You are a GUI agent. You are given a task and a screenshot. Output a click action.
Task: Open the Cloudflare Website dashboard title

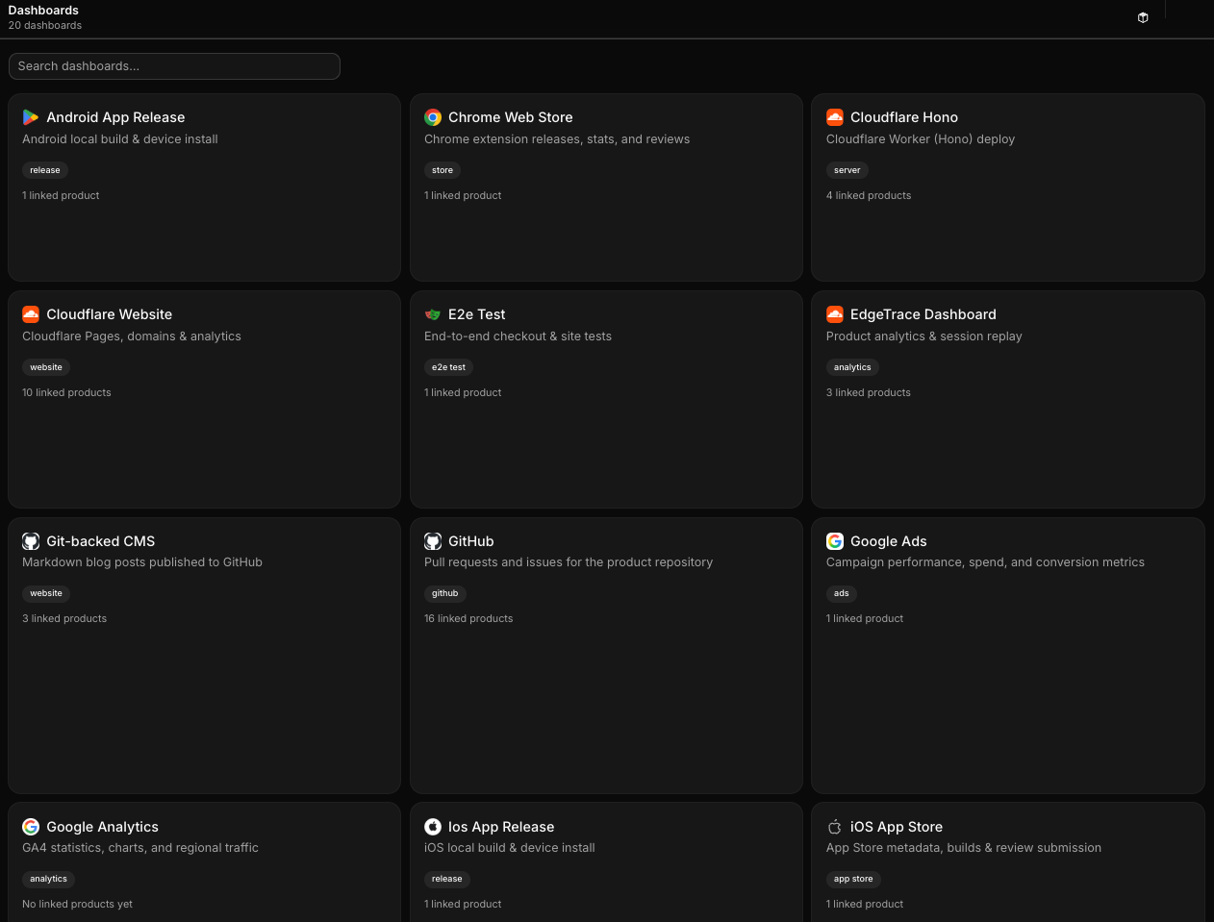(x=110, y=314)
